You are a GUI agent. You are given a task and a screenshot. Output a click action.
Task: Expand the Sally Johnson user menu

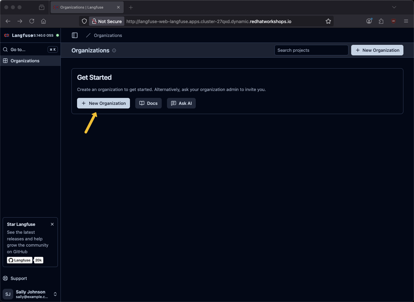pos(55,294)
